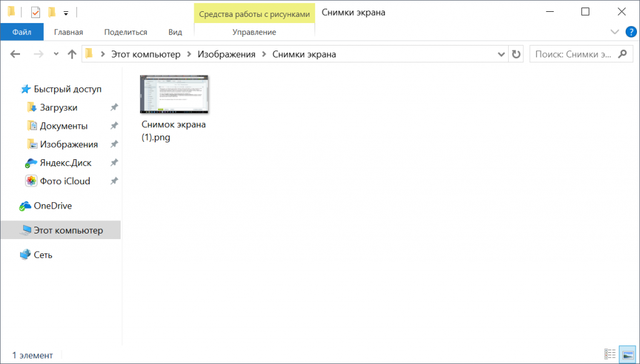Expand the chevron after Изображения in path

tap(264, 54)
